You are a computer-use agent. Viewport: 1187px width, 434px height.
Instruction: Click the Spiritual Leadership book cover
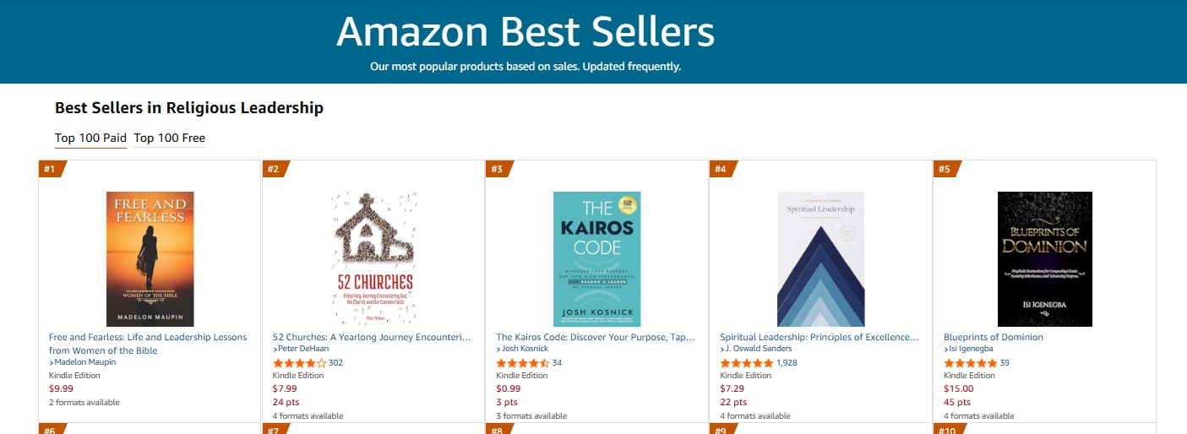pyautogui.click(x=820, y=258)
